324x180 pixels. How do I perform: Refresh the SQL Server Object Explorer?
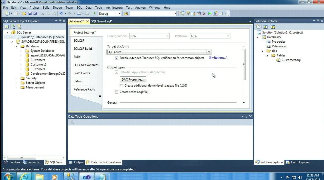click(x=7, y=27)
